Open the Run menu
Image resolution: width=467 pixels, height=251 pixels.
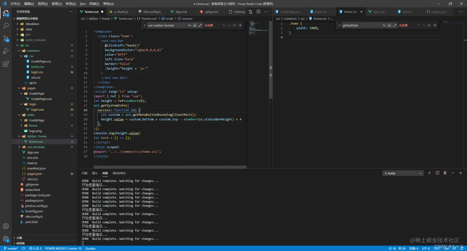point(83,4)
